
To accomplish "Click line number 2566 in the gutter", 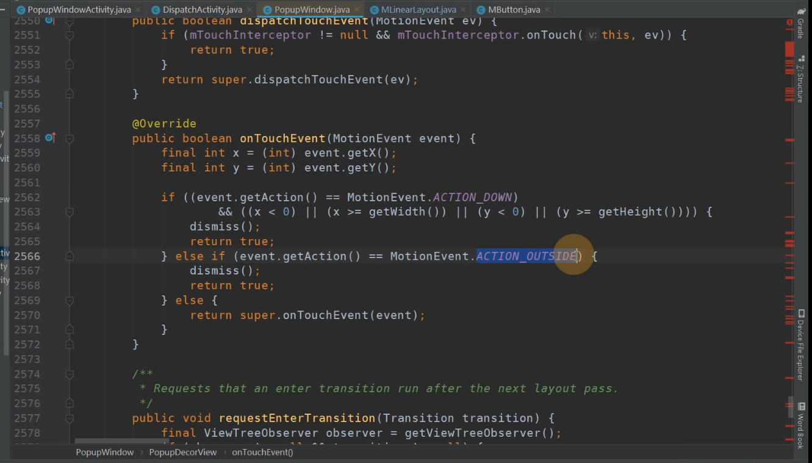I will coord(27,256).
